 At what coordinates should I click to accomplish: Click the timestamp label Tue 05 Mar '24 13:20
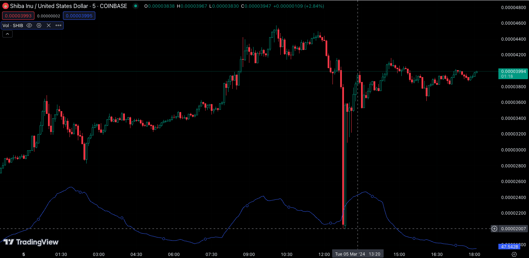click(x=358, y=253)
